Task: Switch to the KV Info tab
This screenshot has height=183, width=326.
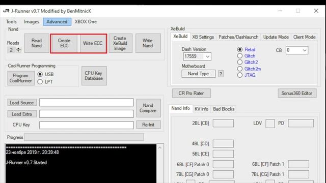Action: [201, 109]
